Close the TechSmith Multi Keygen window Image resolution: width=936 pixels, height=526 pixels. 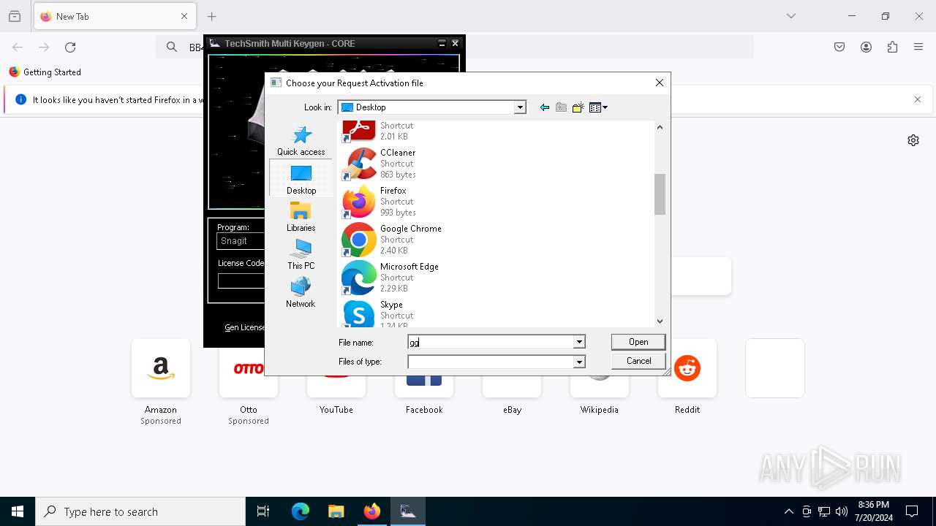coord(455,44)
